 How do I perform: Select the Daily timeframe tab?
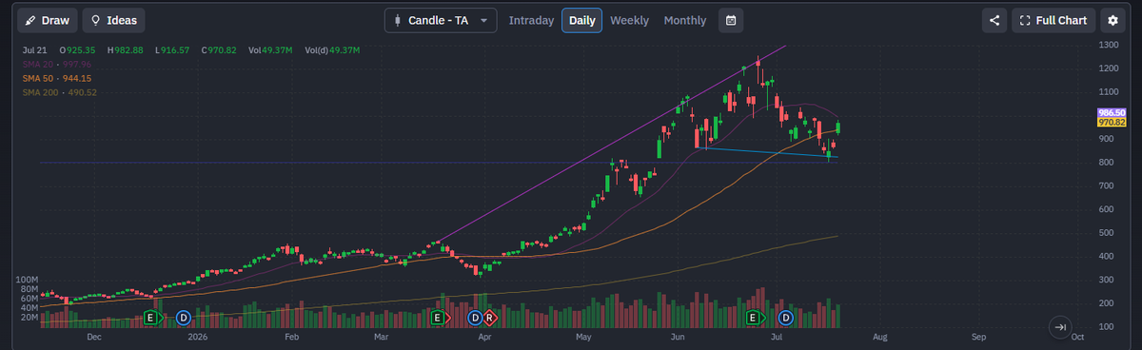(x=581, y=20)
